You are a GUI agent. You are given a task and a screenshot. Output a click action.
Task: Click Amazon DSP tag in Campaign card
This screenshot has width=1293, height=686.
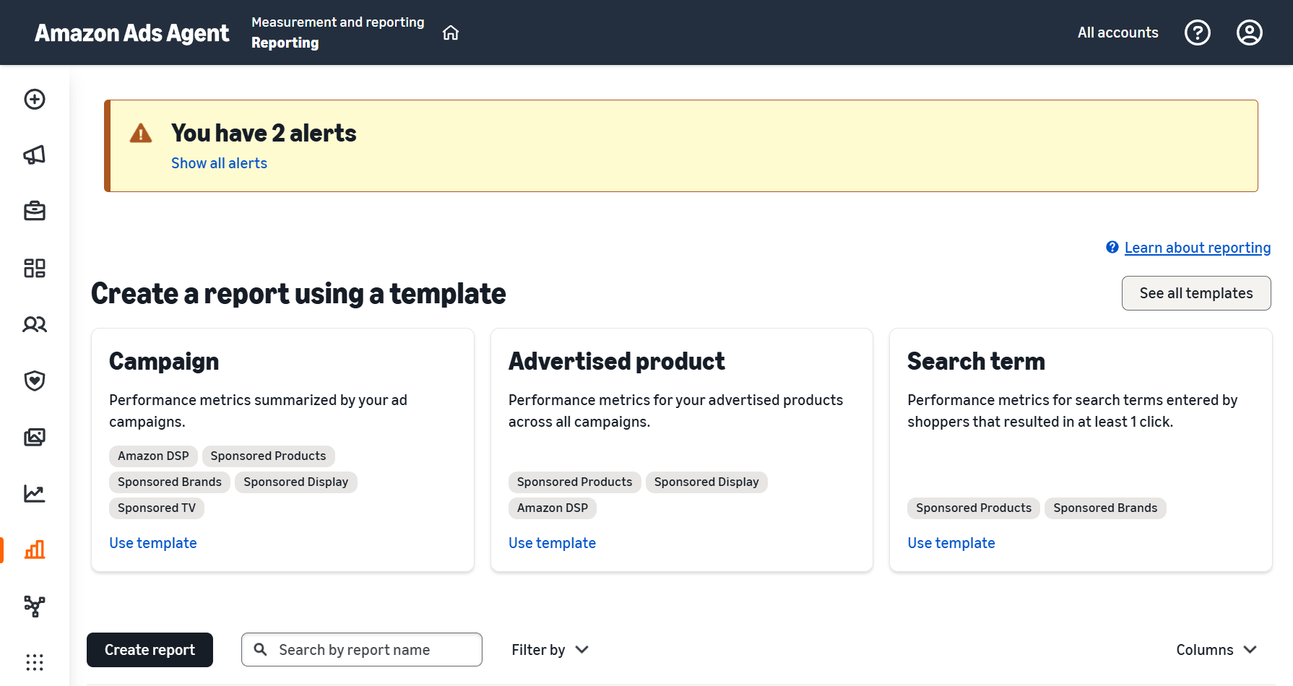pyautogui.click(x=153, y=456)
